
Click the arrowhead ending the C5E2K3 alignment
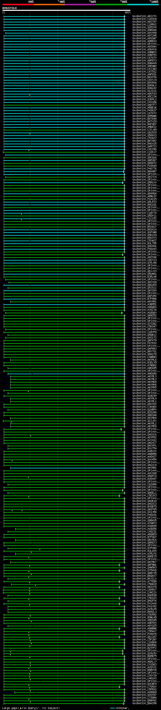120,496
